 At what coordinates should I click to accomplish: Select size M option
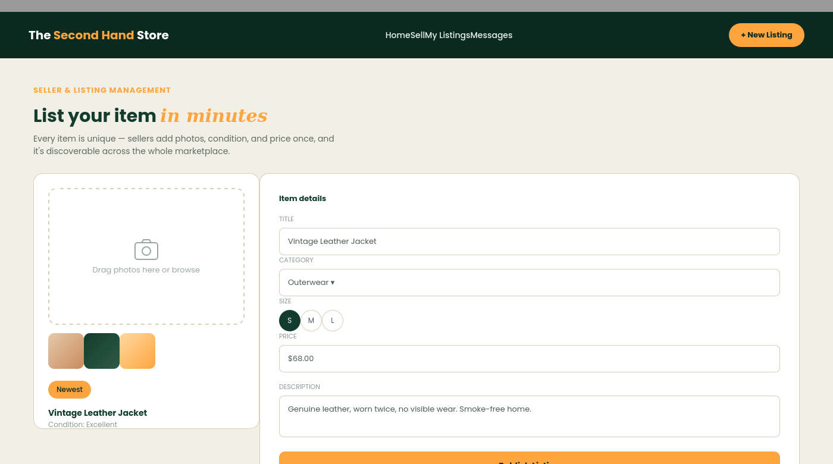311,321
